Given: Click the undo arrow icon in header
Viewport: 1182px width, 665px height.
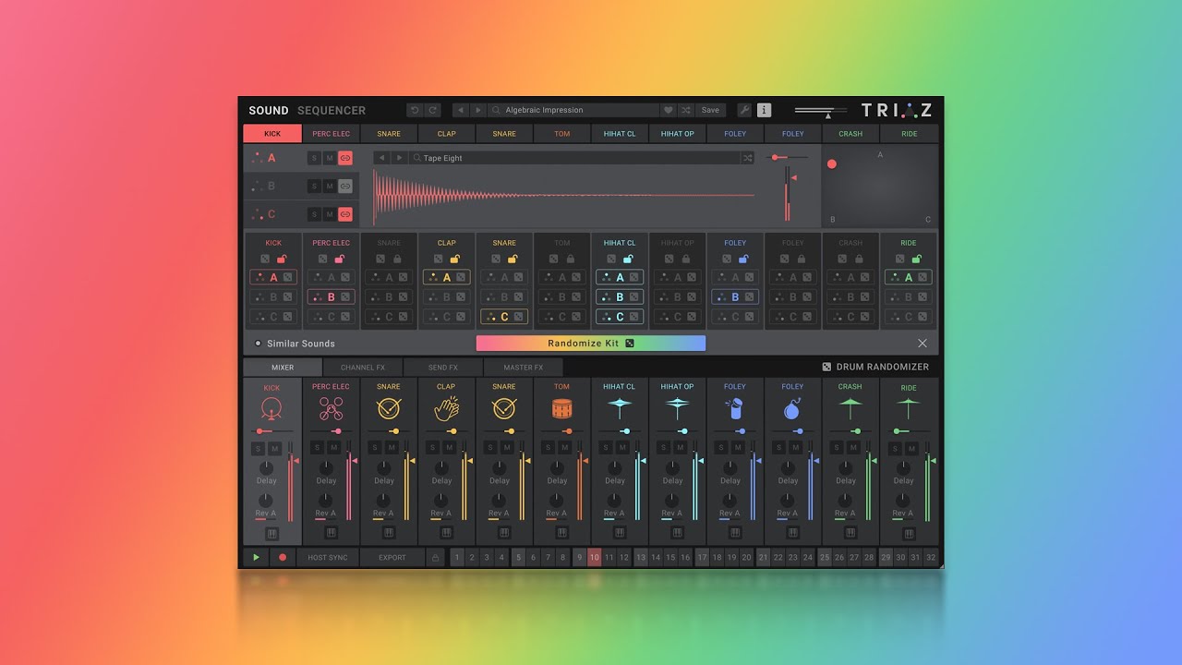Looking at the screenshot, I should pos(415,110).
